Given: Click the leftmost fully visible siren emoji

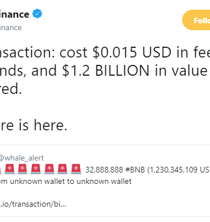Looking at the screenshot, I should [10, 169].
